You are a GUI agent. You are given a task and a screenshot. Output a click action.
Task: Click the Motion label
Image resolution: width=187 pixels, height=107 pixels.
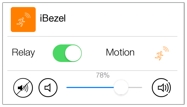120,52
